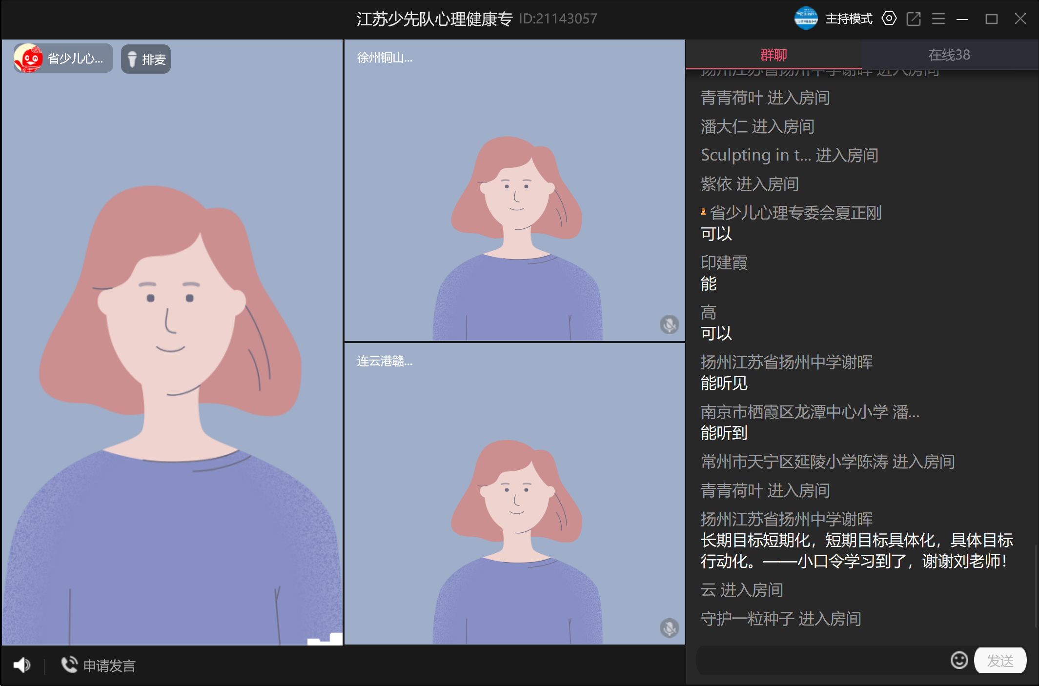Toggle muted mic icon on 连云港赣 video
This screenshot has width=1039, height=686.
tap(669, 628)
